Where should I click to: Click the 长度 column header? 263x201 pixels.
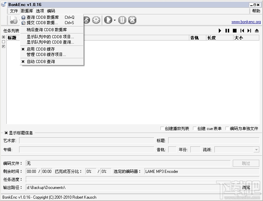pyautogui.click(x=220, y=38)
